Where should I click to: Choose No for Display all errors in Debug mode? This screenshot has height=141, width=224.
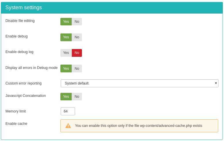click(77, 69)
